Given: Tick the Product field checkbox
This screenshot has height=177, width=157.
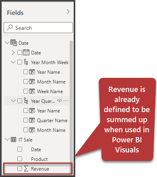Looking at the screenshot, I should point(20,159).
